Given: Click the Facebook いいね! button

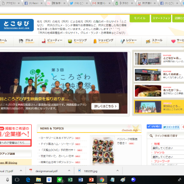Looking at the screenshot, I should [154, 126].
